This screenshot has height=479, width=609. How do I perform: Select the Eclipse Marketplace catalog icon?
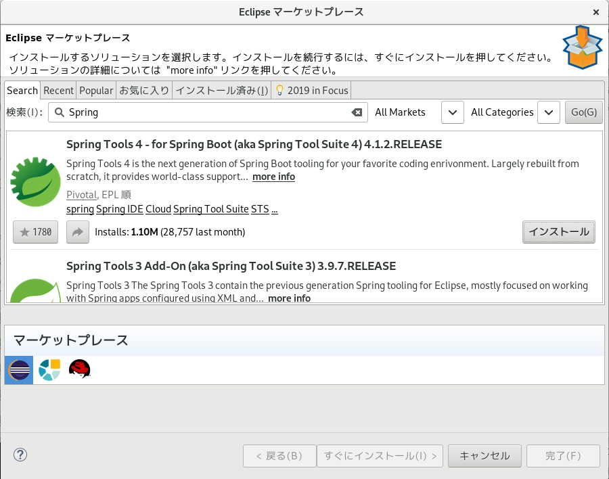(19, 370)
